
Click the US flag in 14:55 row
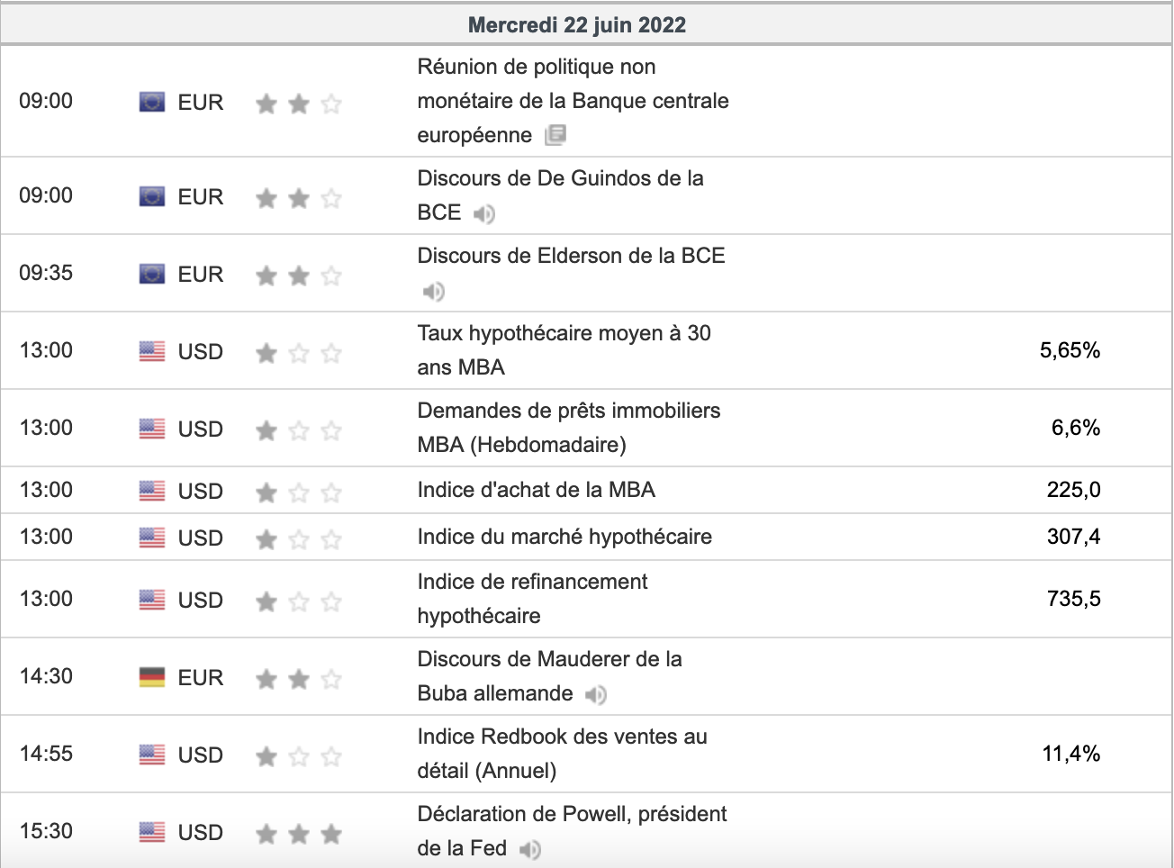(x=152, y=755)
